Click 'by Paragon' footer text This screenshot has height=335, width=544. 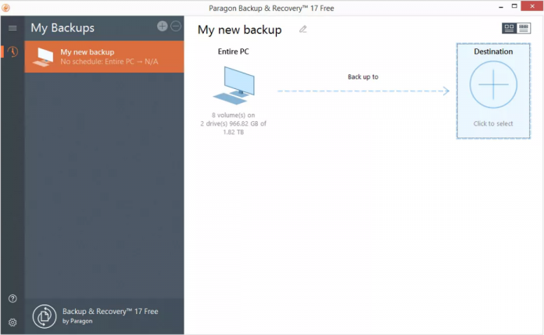[x=77, y=321]
